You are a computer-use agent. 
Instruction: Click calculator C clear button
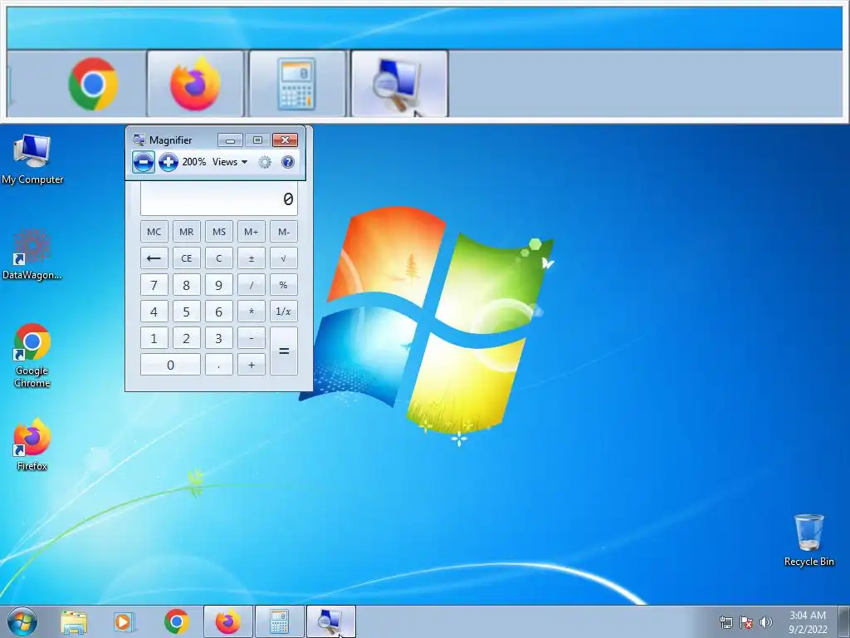[x=219, y=258]
